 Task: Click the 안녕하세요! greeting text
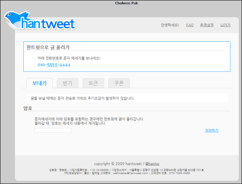pyautogui.click(x=170, y=25)
